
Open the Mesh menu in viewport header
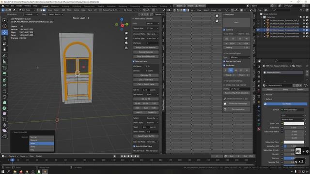coord(69,10)
